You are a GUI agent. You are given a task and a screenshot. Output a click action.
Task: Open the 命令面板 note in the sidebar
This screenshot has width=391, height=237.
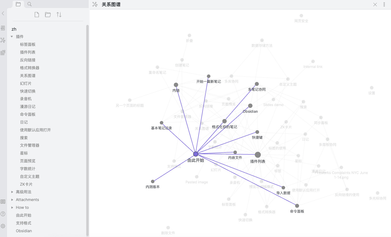click(28, 114)
